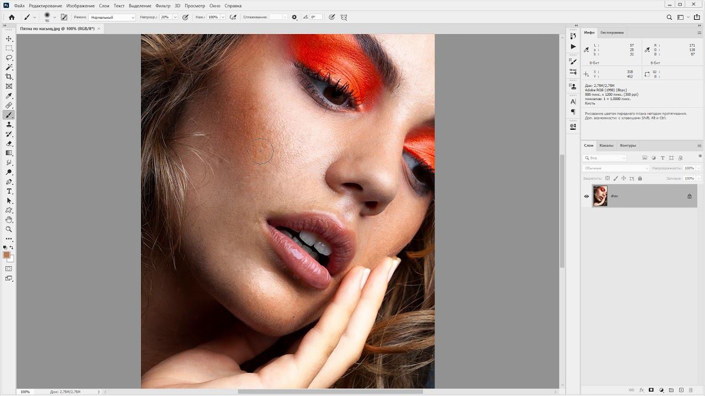Toggle Quick Mask mode
The height and width of the screenshot is (396, 705).
[x=9, y=269]
